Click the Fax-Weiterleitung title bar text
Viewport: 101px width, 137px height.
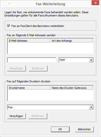point(50,4)
